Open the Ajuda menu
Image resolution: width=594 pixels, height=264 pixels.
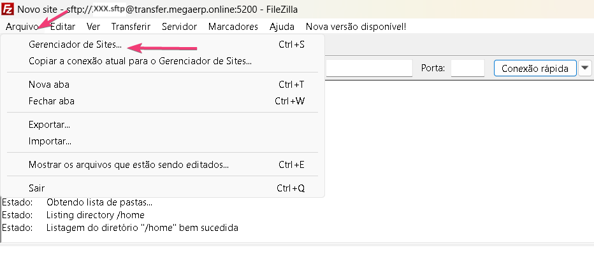pos(282,27)
